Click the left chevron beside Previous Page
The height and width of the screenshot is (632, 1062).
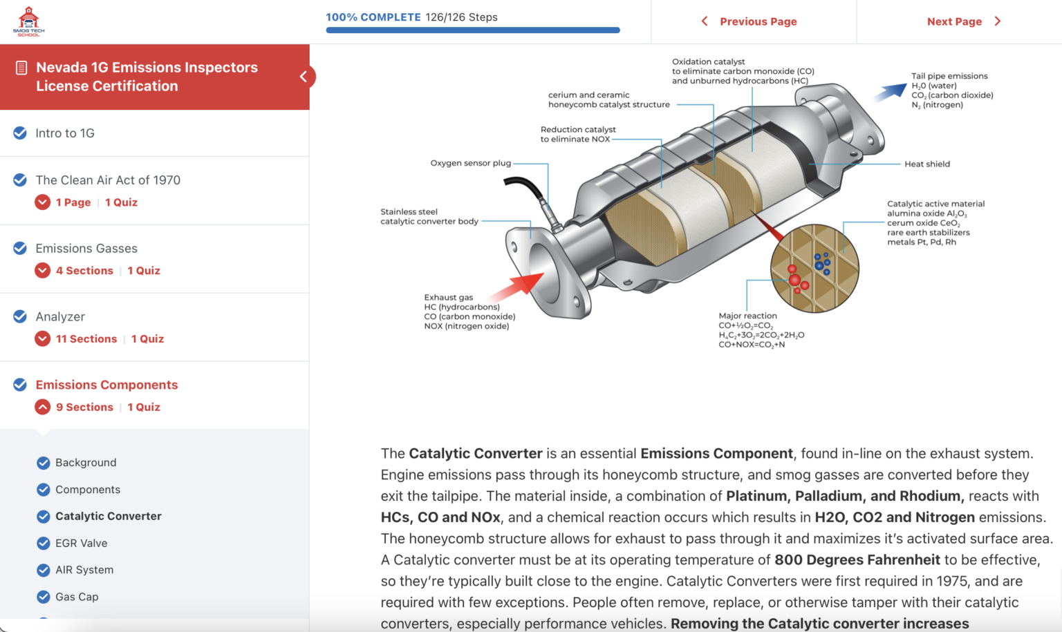pyautogui.click(x=705, y=21)
